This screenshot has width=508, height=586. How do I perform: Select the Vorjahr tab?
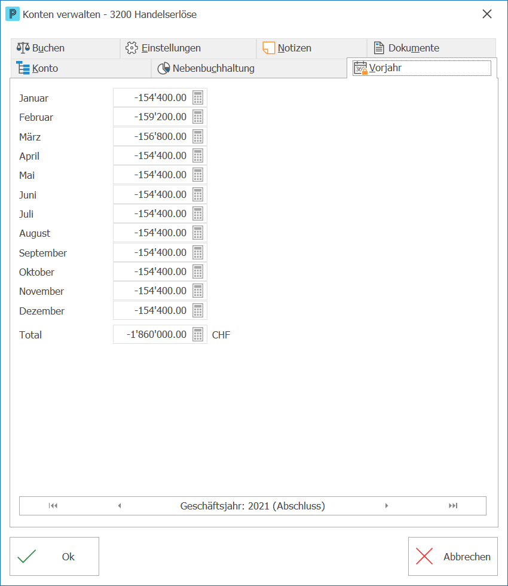coord(422,68)
